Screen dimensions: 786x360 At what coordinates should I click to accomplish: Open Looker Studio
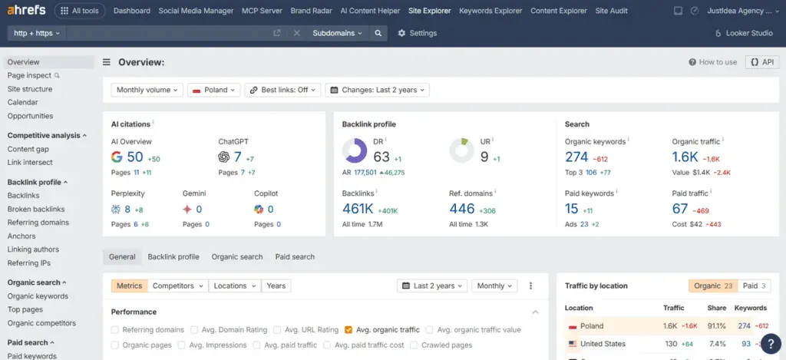pos(744,33)
